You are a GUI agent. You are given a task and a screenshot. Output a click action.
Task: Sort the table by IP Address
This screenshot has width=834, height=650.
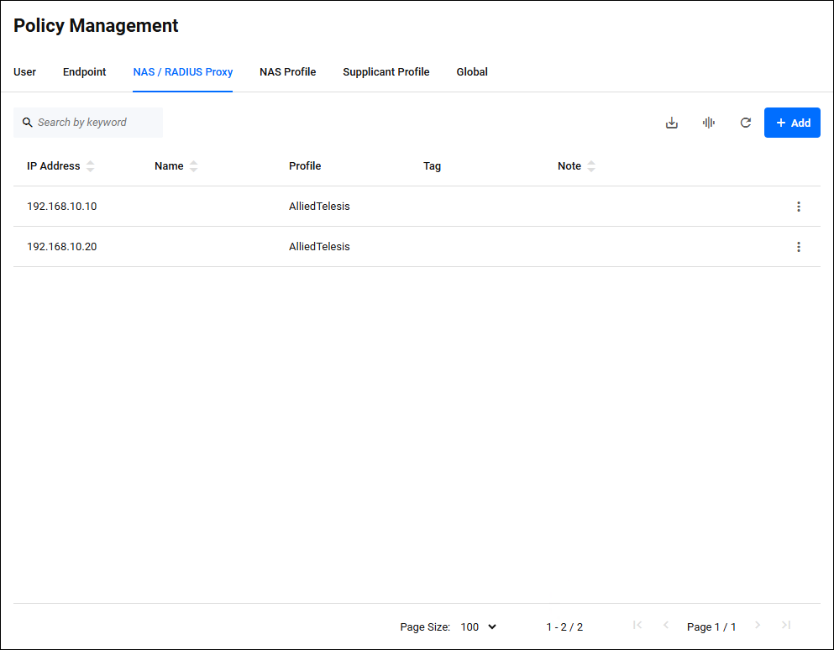pyautogui.click(x=90, y=166)
